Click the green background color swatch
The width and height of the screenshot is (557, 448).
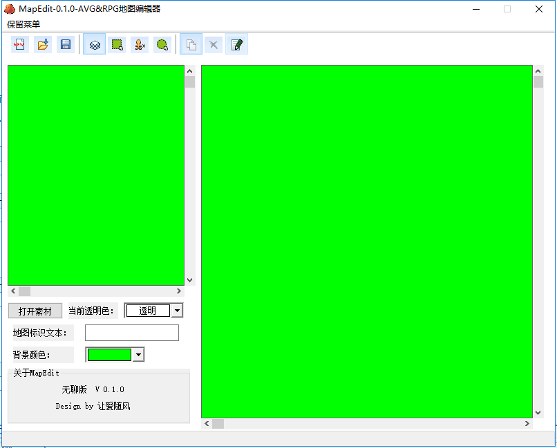(109, 355)
